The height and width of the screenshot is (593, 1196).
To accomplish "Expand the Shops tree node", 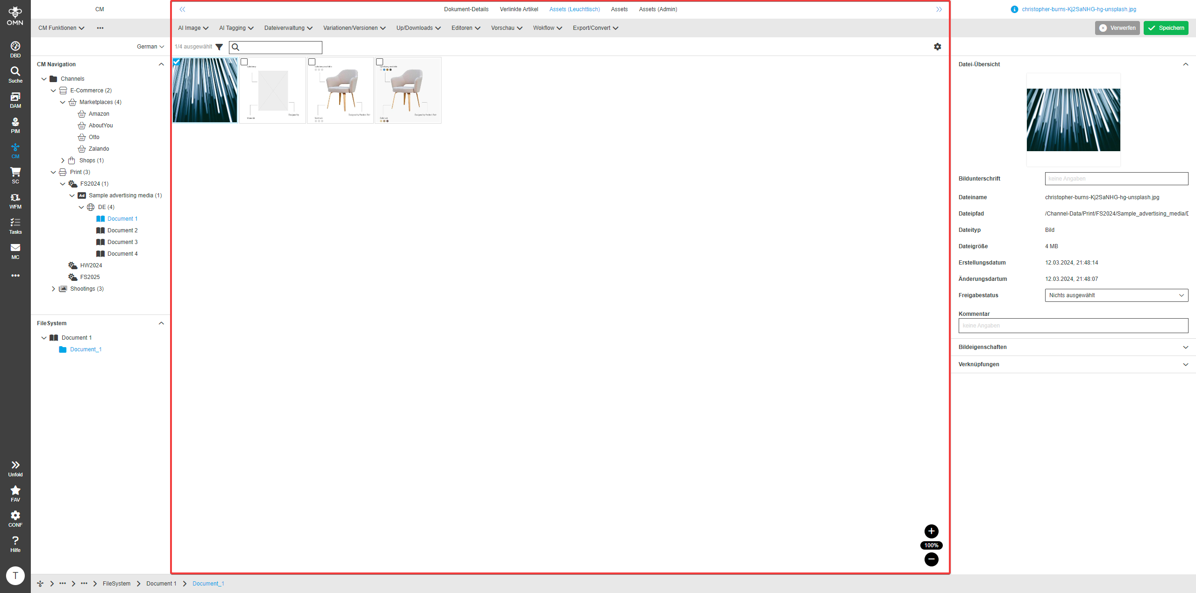I will (x=63, y=160).
